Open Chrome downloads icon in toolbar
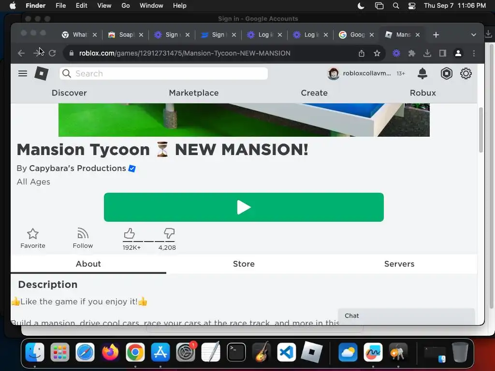This screenshot has height=371, width=495. (x=427, y=53)
